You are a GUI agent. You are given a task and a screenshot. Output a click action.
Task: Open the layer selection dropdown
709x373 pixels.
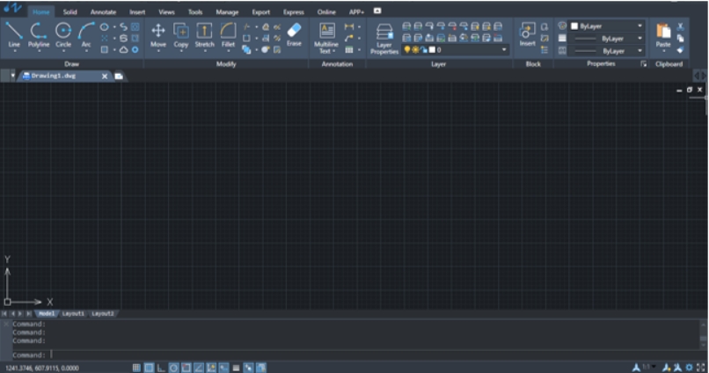coord(456,50)
